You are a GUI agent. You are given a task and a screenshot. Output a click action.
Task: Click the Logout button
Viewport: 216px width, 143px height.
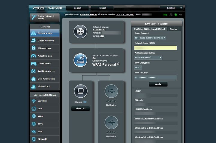coord(77,8)
